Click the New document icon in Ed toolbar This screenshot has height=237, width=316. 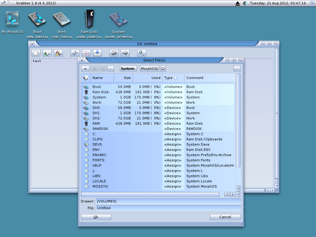click(x=36, y=53)
